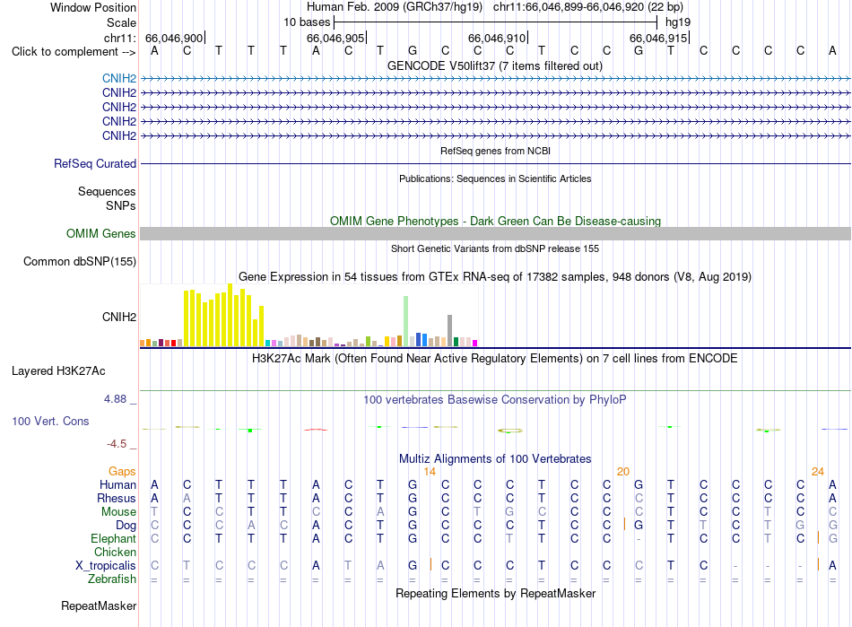The width and height of the screenshot is (852, 627).
Task: Click the Short Genetic Variants from dbSNP title
Action: 495,248
